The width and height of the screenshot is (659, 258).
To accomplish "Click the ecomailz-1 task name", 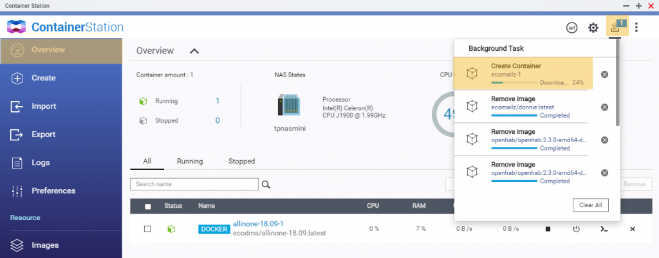I will [506, 74].
